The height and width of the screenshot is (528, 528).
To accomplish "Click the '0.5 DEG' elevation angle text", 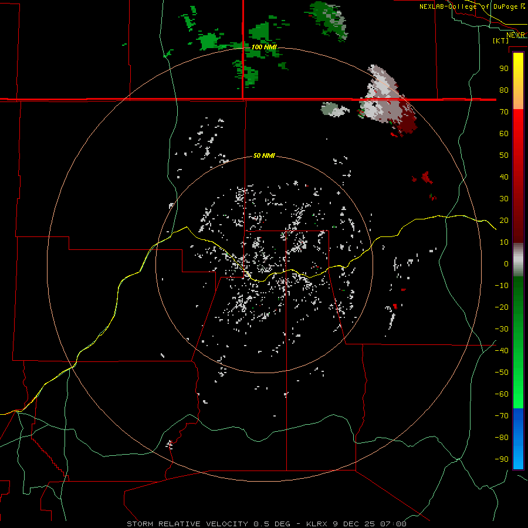I will point(272,524).
